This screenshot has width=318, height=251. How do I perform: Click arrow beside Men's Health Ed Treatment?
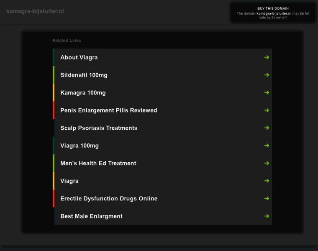(267, 163)
